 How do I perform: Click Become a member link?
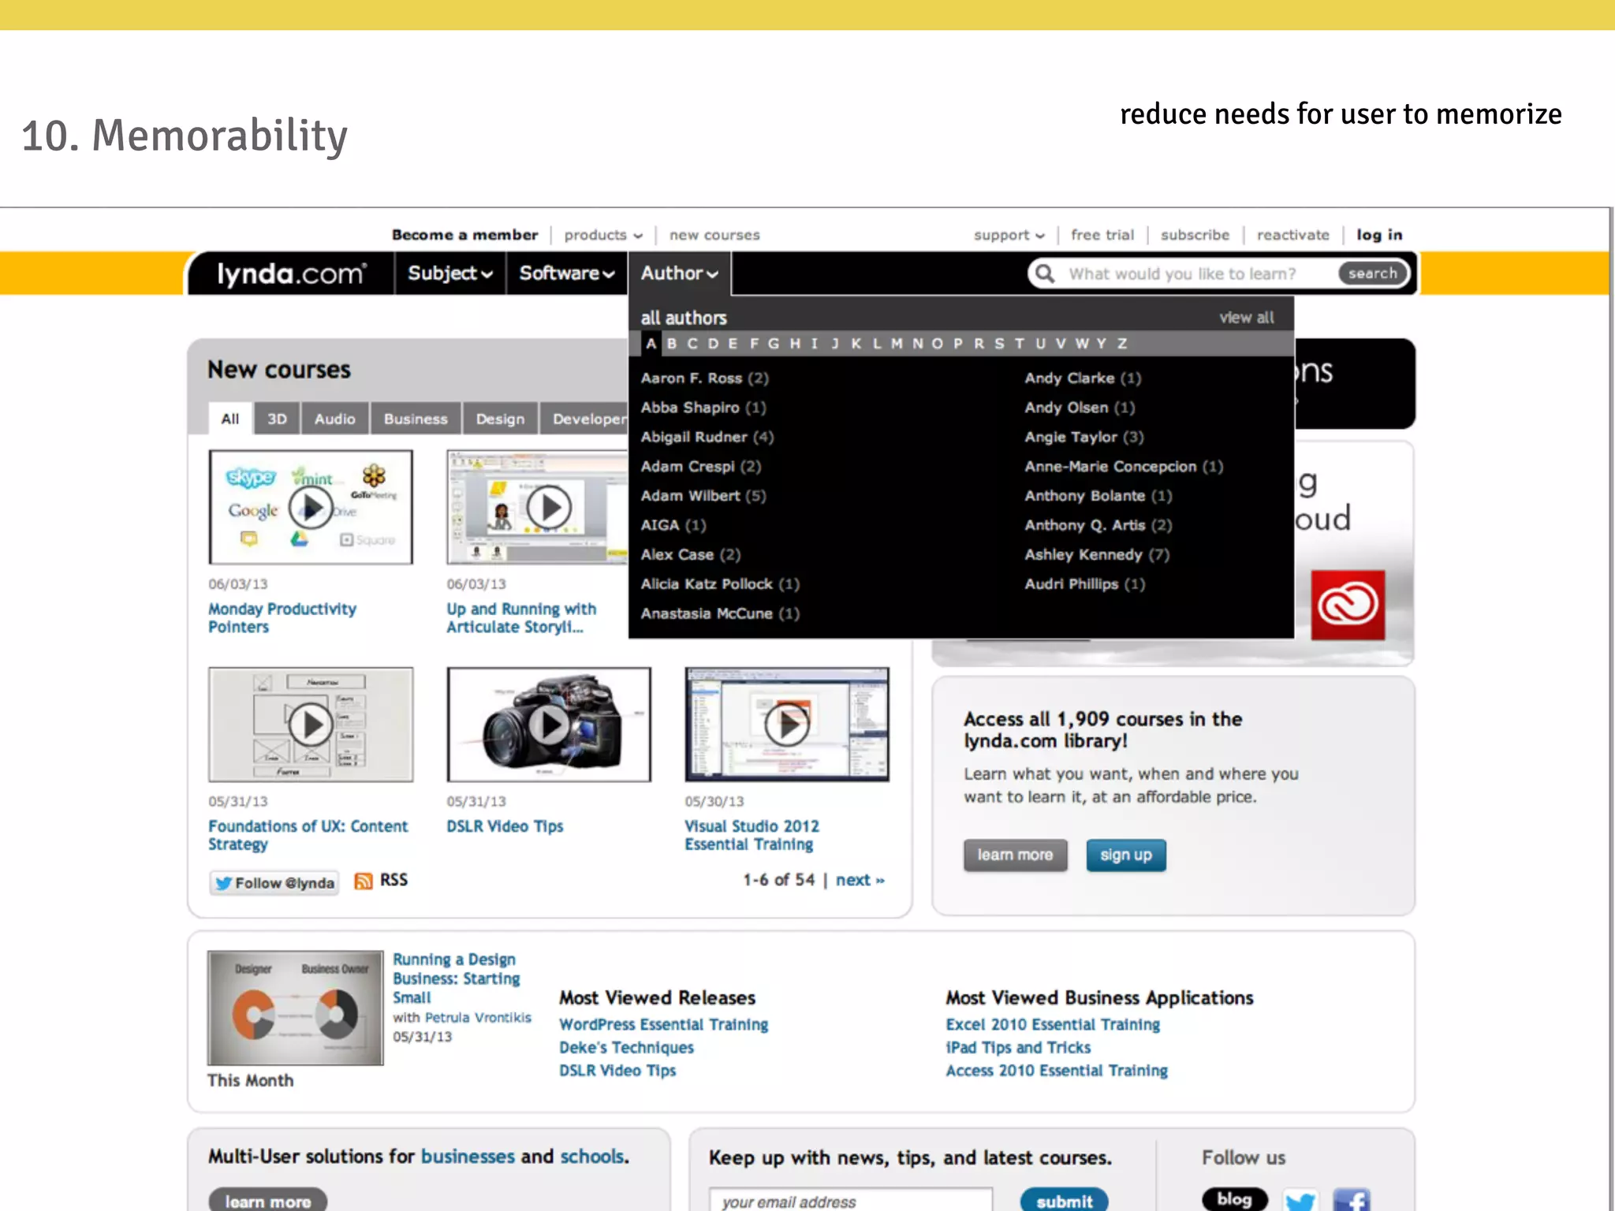[x=465, y=235]
